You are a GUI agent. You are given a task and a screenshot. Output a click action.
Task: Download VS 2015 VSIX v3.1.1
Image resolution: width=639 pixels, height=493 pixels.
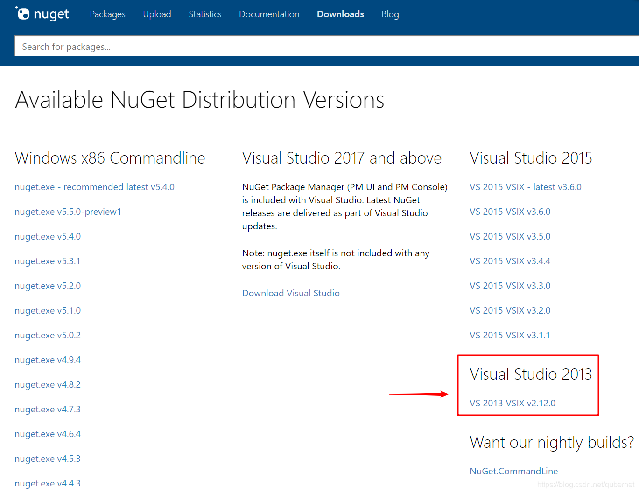[x=510, y=335]
